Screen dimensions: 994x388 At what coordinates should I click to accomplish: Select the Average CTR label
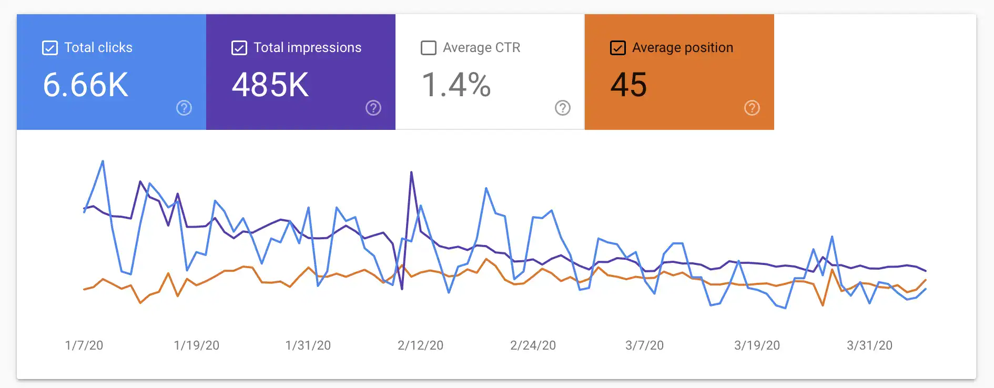tap(482, 47)
